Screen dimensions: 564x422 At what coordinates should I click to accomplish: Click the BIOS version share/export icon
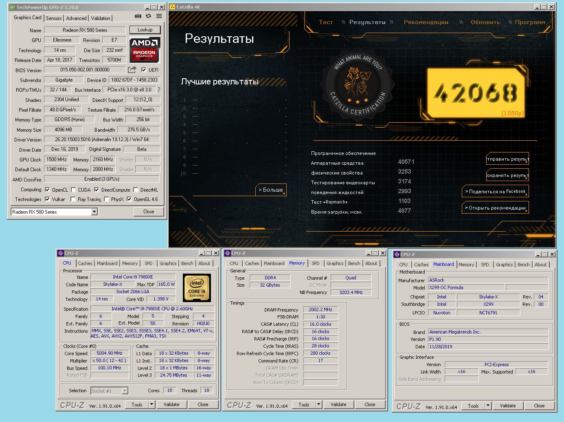point(132,70)
